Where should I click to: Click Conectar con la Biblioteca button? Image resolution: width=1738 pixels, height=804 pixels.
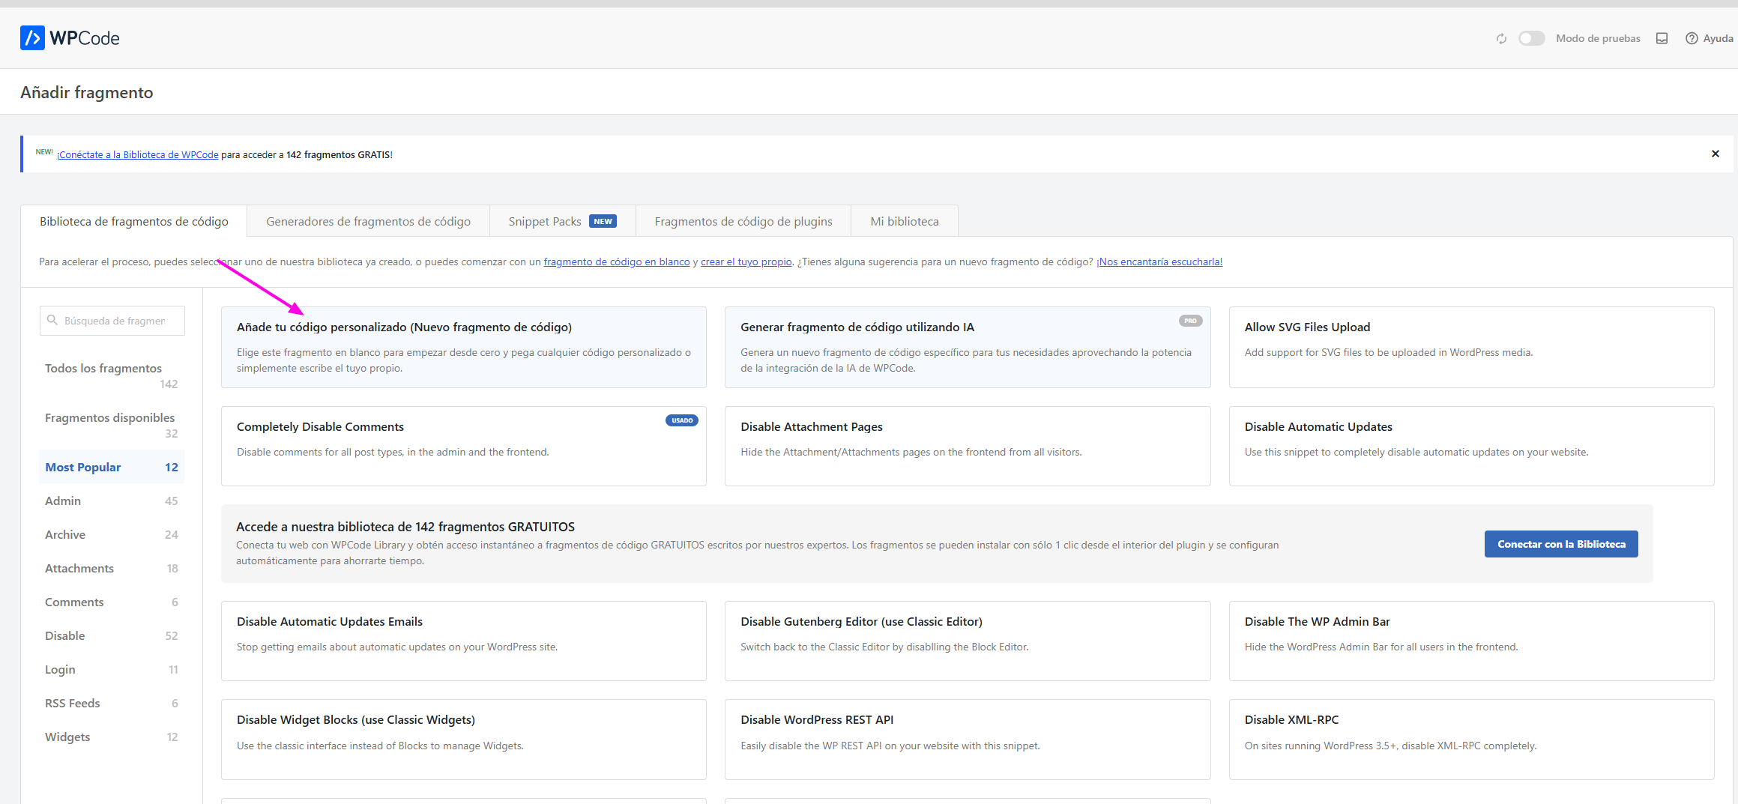pyautogui.click(x=1561, y=544)
